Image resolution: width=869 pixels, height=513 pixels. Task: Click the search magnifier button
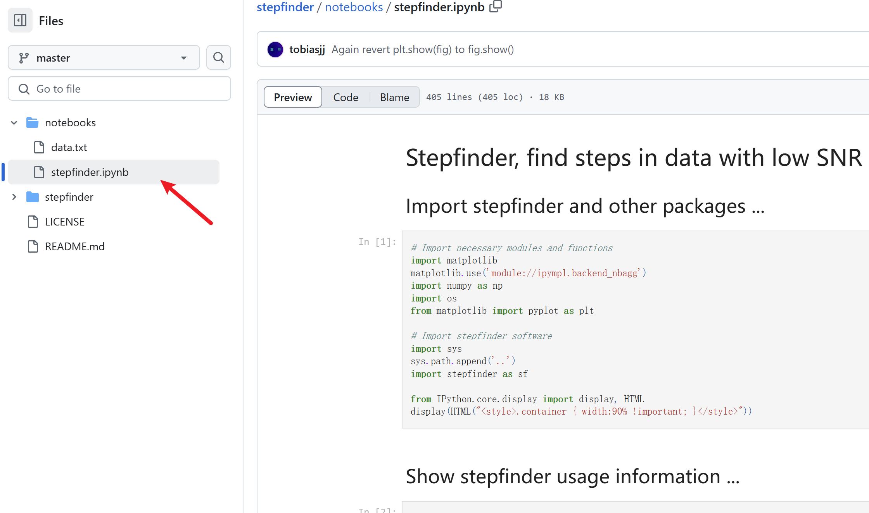coord(219,58)
